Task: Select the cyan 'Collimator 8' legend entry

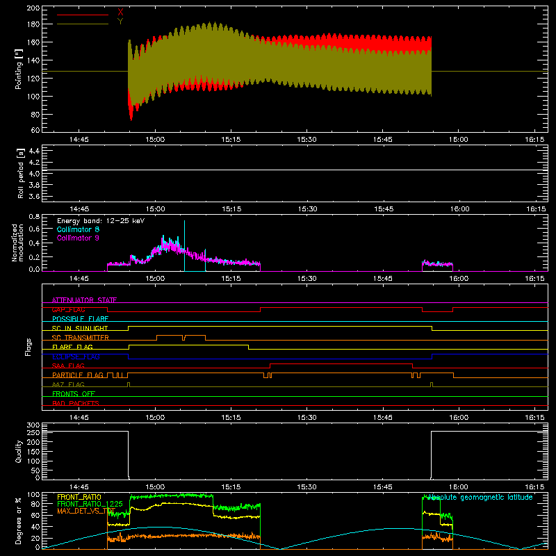Action: click(x=78, y=229)
